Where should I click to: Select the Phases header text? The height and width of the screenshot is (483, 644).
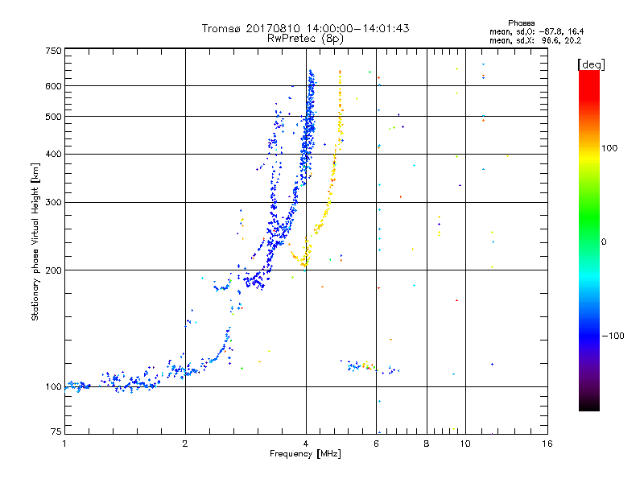coord(521,23)
